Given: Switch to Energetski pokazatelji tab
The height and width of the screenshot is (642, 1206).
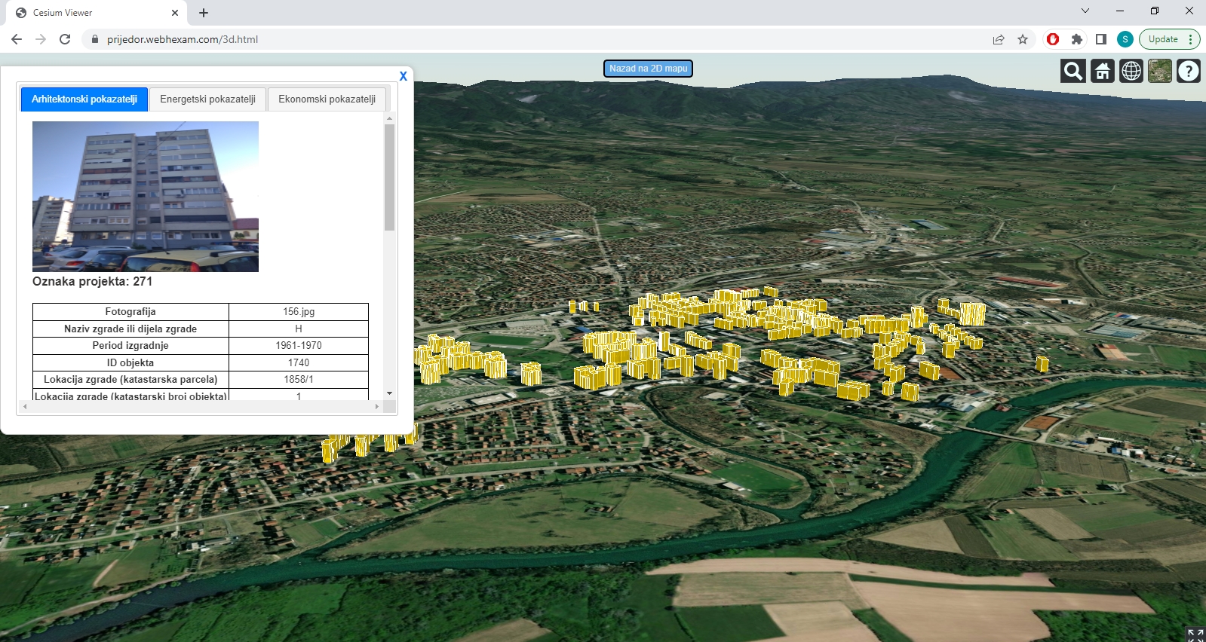Looking at the screenshot, I should 207,99.
